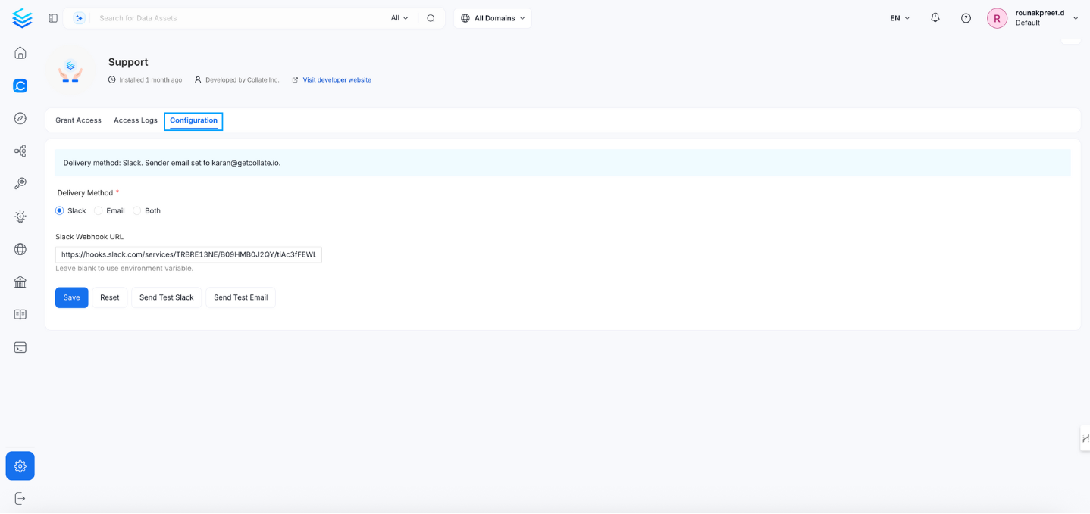
Task: Select the Configuration tab
Action: [193, 121]
